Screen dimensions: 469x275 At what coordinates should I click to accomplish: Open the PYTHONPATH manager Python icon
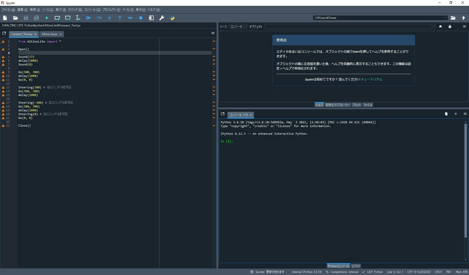[172, 18]
